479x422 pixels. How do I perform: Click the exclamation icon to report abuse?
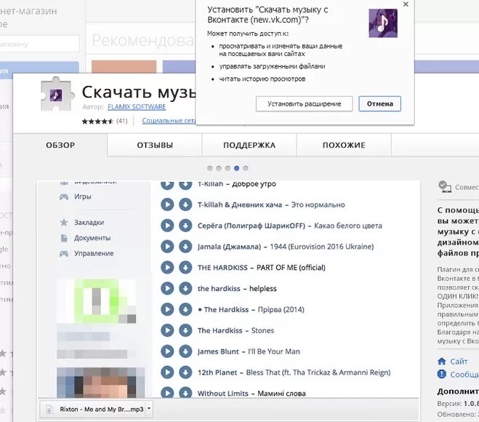click(442, 374)
